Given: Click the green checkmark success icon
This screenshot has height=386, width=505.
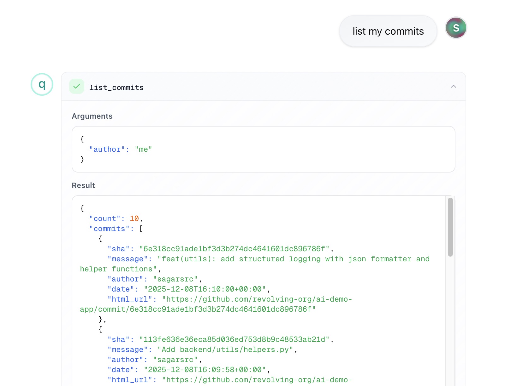Looking at the screenshot, I should coord(77,87).
